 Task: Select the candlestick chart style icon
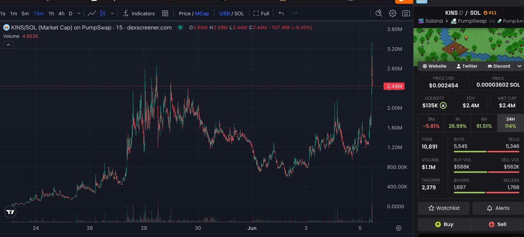coord(103,14)
